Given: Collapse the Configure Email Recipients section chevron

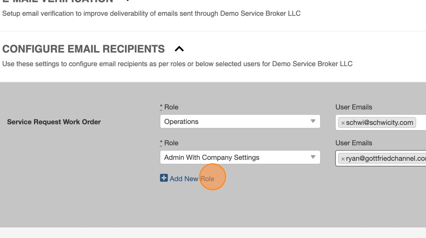Looking at the screenshot, I should tap(179, 49).
